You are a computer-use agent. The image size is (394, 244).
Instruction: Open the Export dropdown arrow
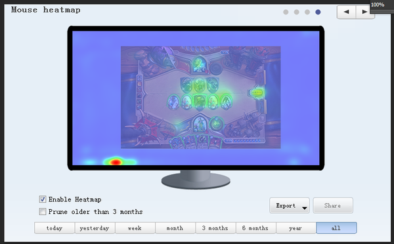305,208
